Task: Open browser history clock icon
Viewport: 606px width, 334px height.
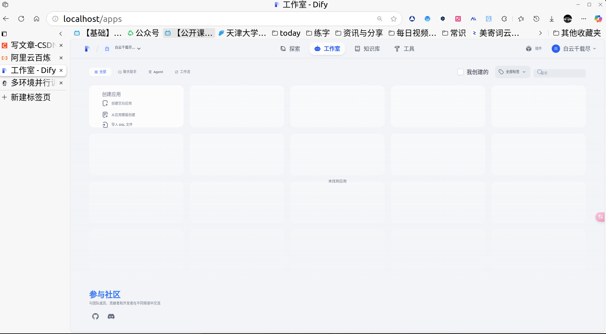Action: pos(536,19)
